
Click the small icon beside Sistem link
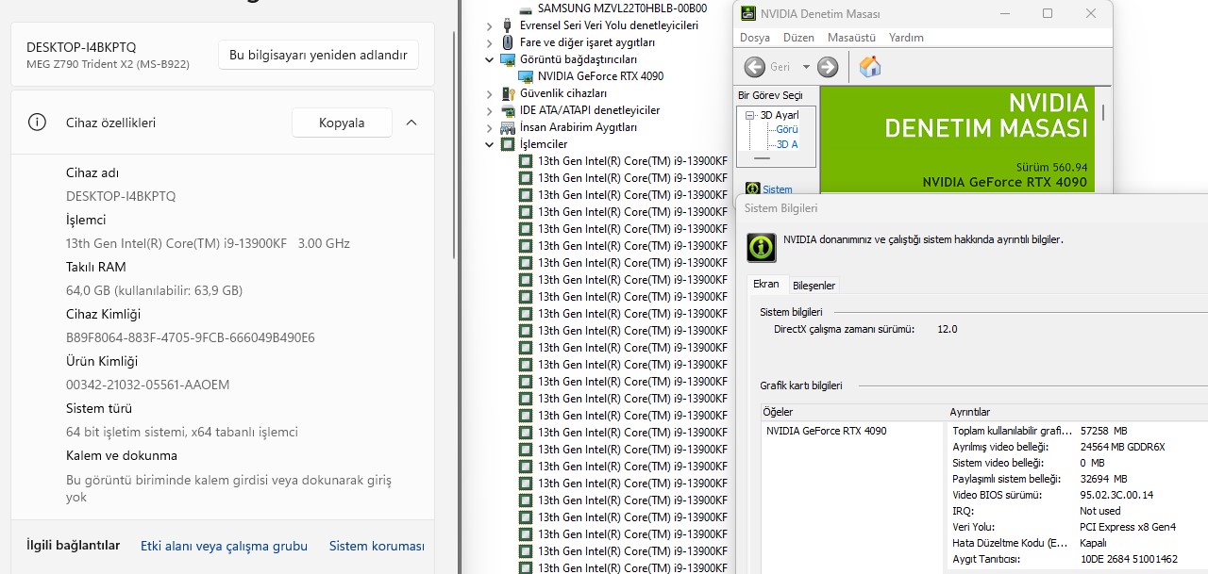coord(752,189)
